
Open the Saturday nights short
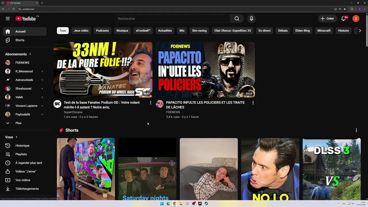coord(147,169)
